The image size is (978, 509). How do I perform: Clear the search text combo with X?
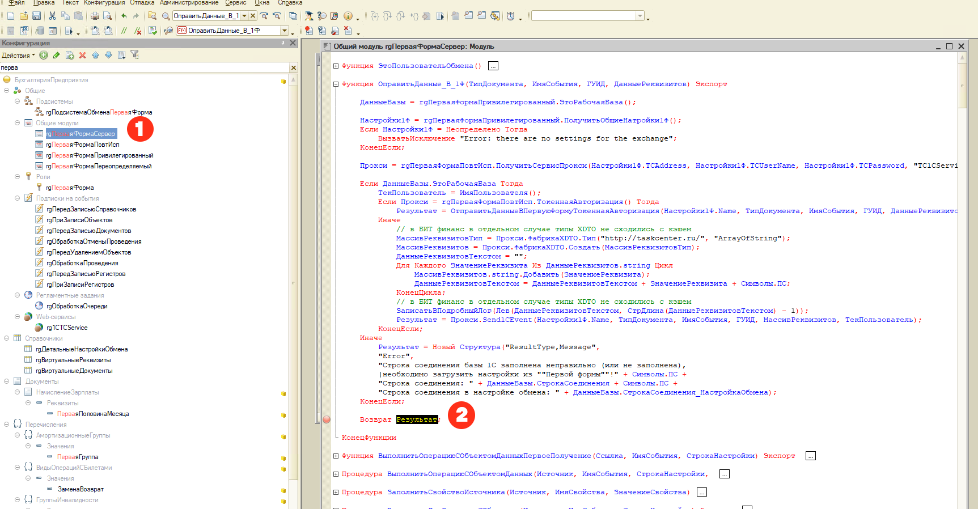253,16
